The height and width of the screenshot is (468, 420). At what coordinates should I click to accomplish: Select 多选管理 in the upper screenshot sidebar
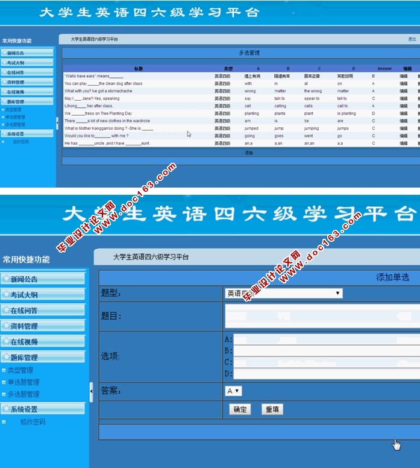click(x=15, y=124)
